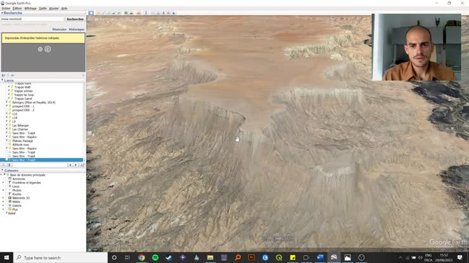Open Chrome from the Windows taskbar
The height and width of the screenshot is (263, 469).
(141, 257)
